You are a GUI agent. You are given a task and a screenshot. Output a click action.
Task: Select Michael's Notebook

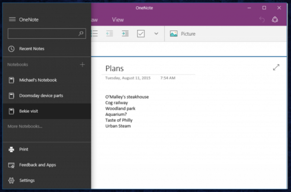(38, 80)
